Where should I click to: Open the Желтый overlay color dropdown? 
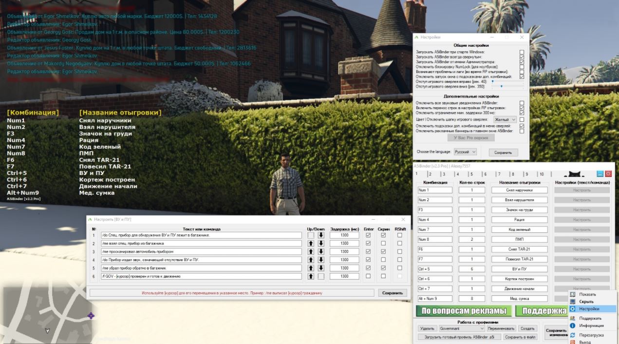pyautogui.click(x=505, y=119)
